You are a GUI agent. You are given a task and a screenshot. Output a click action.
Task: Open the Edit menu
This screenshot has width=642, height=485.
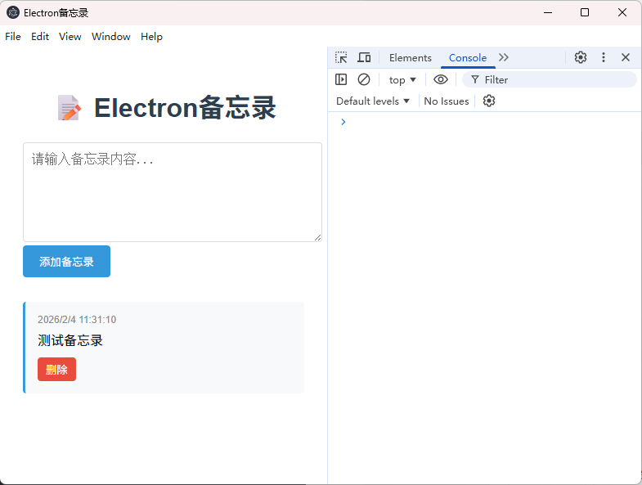tap(40, 37)
